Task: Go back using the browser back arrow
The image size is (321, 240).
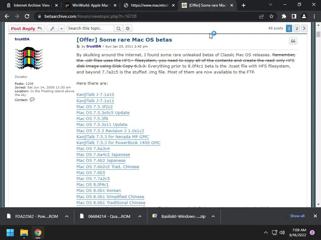Action: coord(7,16)
